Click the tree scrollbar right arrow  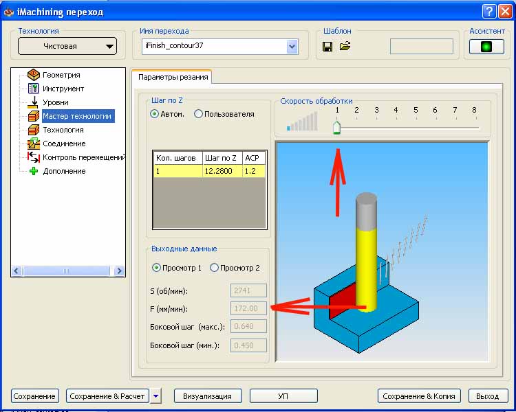pos(119,271)
